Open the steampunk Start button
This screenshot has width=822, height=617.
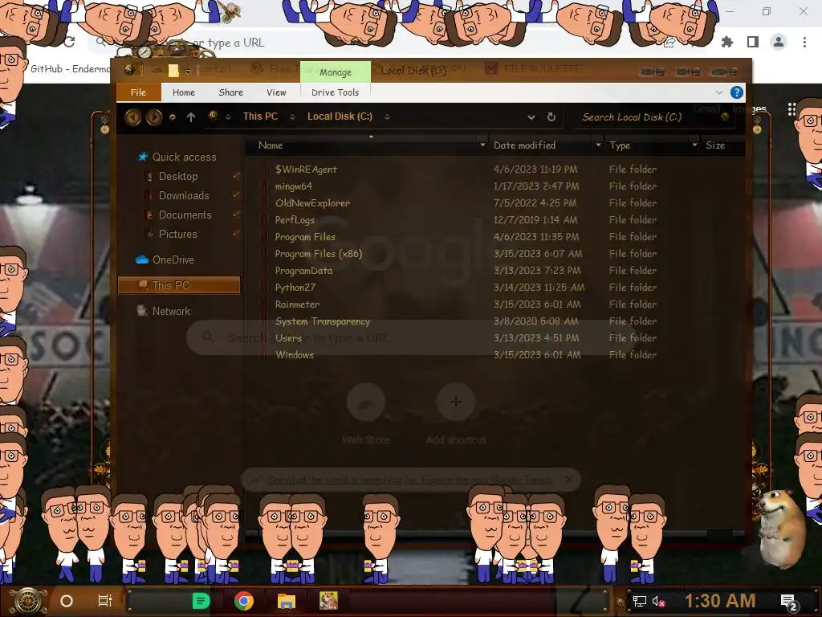coord(29,601)
